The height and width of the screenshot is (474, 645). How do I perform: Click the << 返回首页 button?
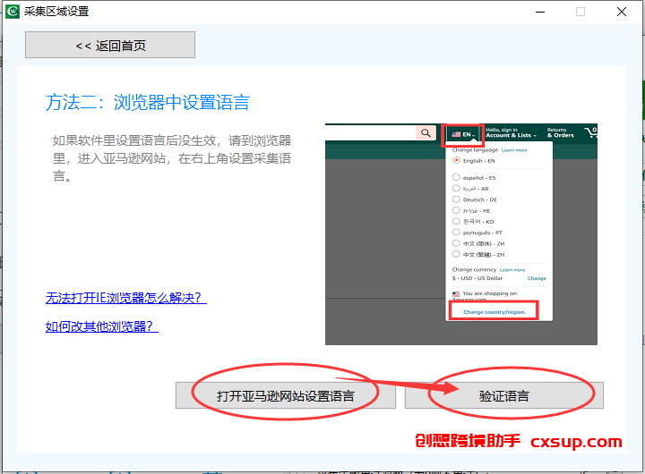tap(110, 45)
